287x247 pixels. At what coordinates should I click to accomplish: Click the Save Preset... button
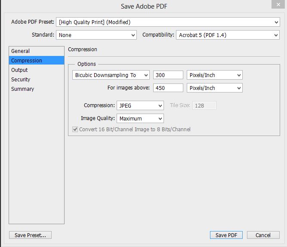(31, 235)
